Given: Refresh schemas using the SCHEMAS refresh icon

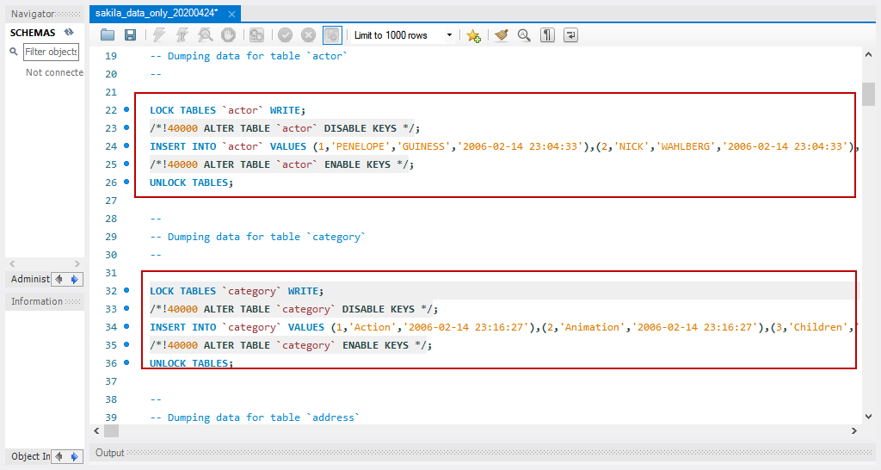Looking at the screenshot, I should click(x=69, y=33).
